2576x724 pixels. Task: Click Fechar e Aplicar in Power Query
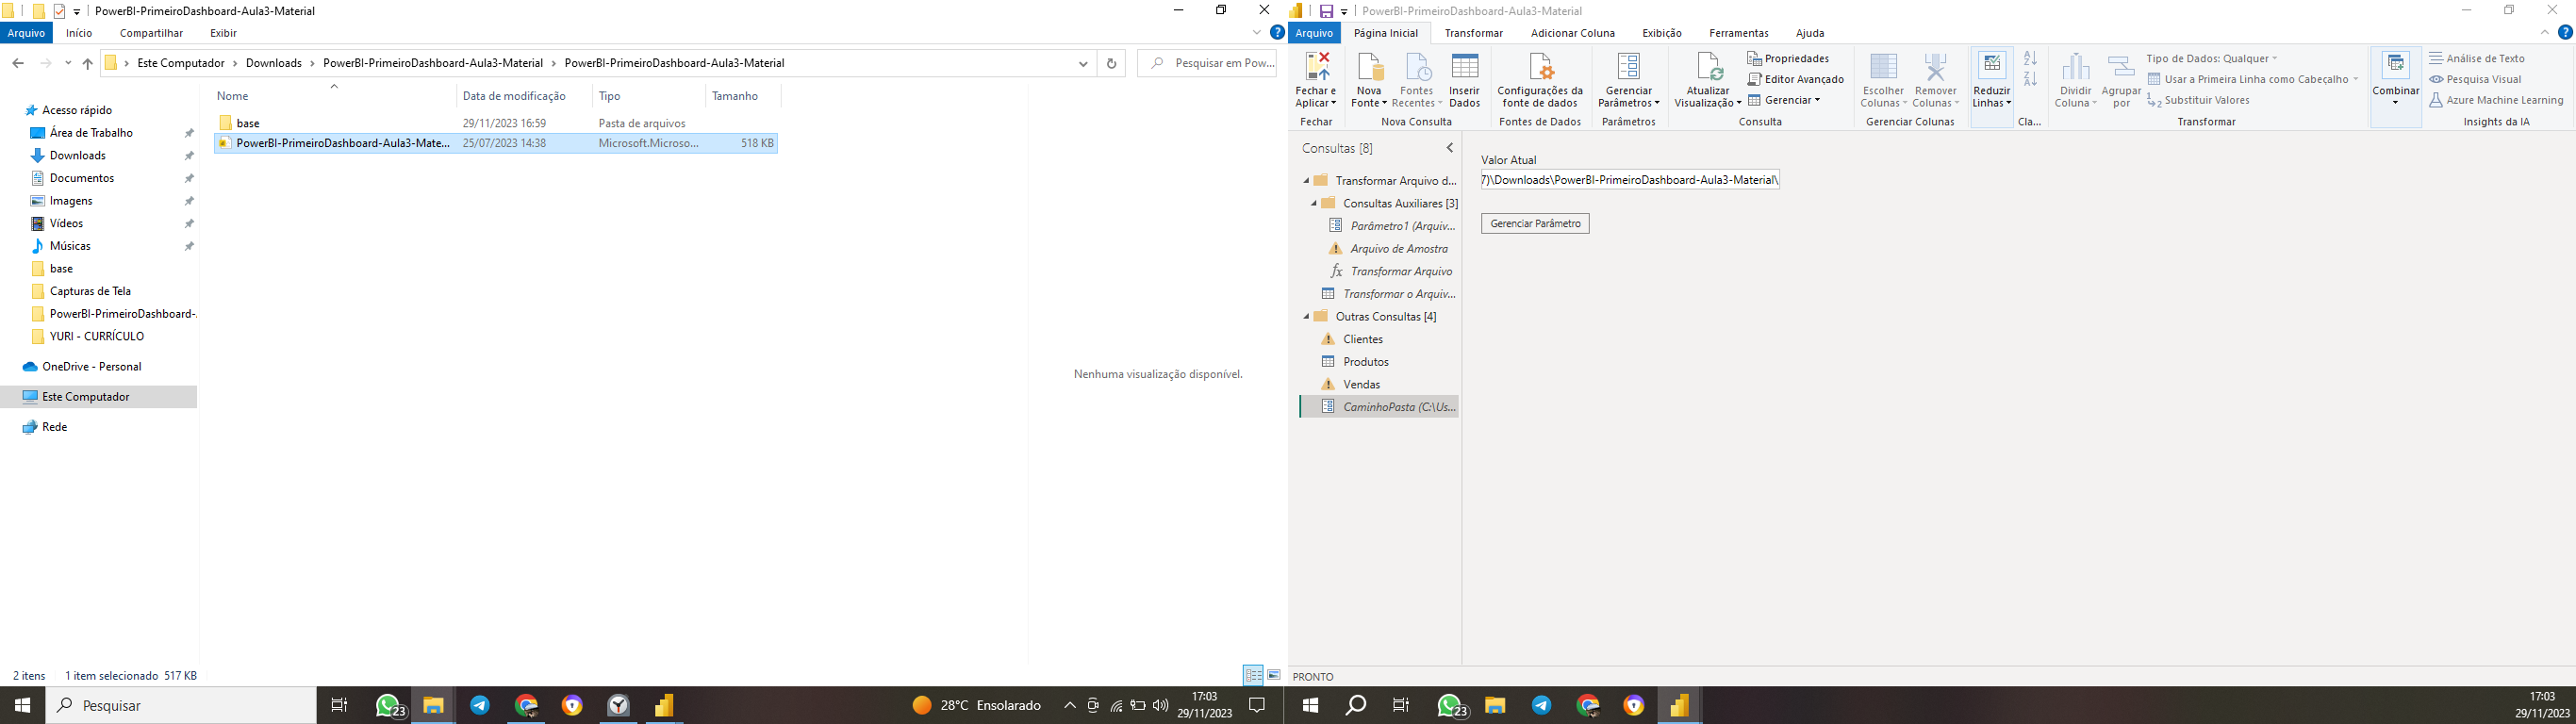pos(1316,80)
